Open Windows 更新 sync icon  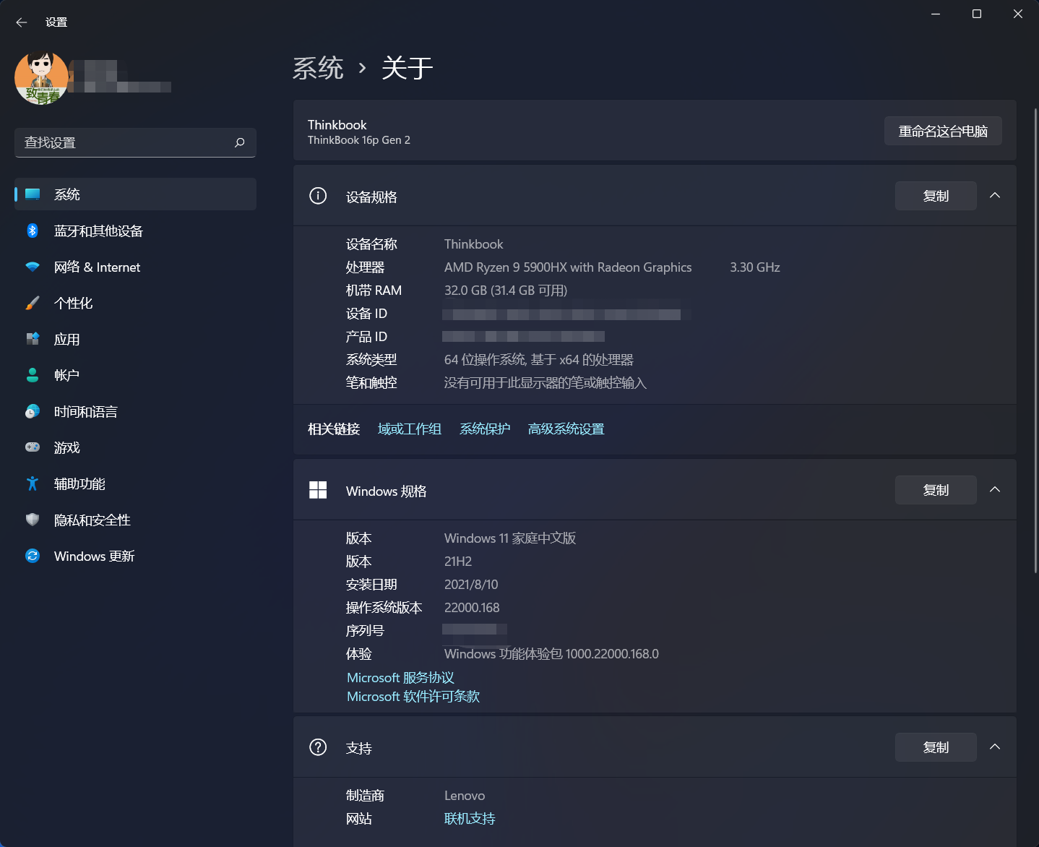click(33, 556)
